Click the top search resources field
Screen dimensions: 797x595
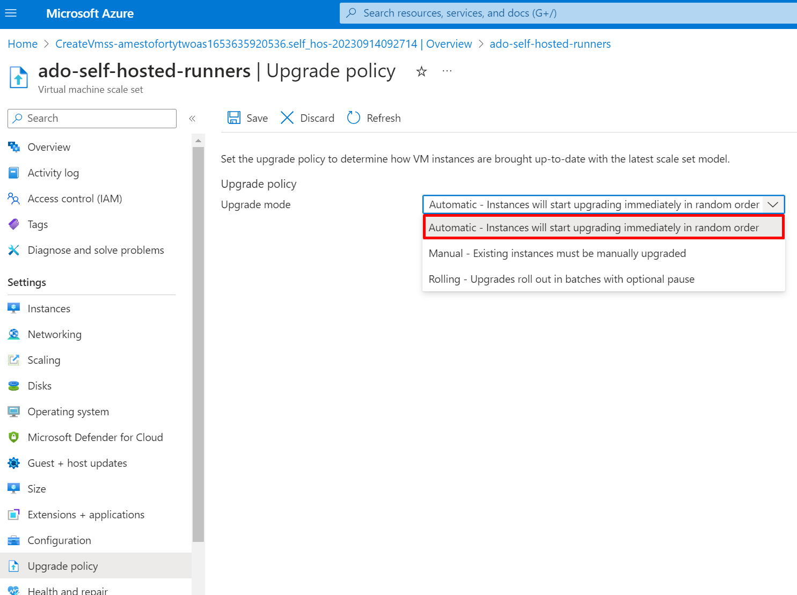tap(569, 13)
